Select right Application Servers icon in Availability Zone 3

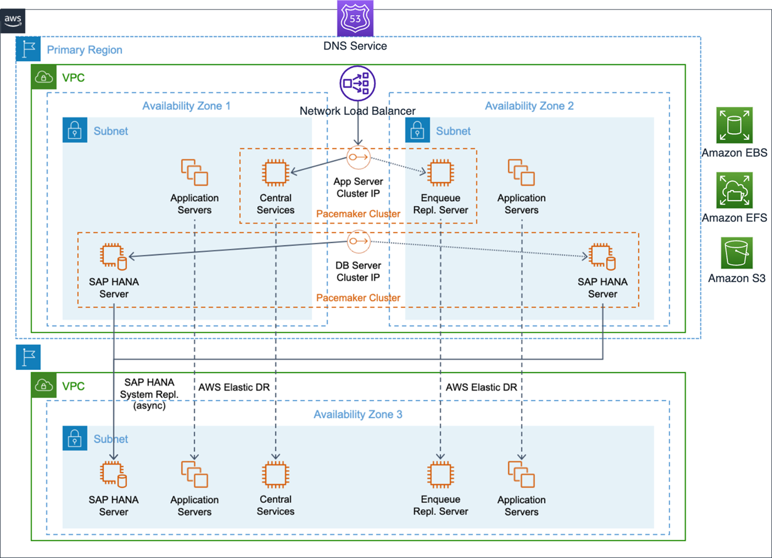pyautogui.click(x=521, y=474)
